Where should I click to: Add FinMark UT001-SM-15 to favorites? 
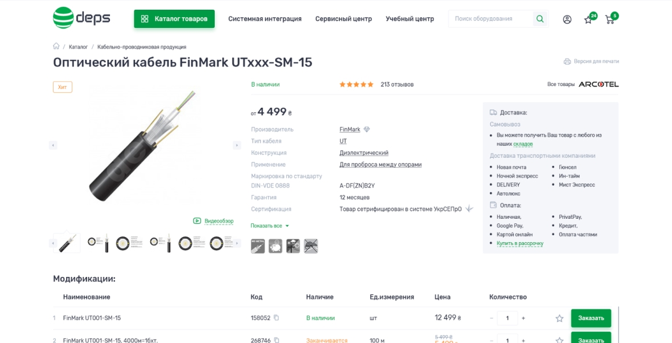click(x=559, y=318)
